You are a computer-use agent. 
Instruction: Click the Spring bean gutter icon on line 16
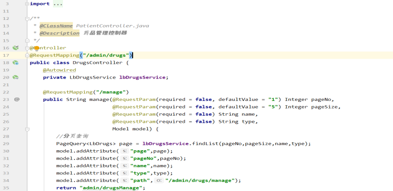16,48
